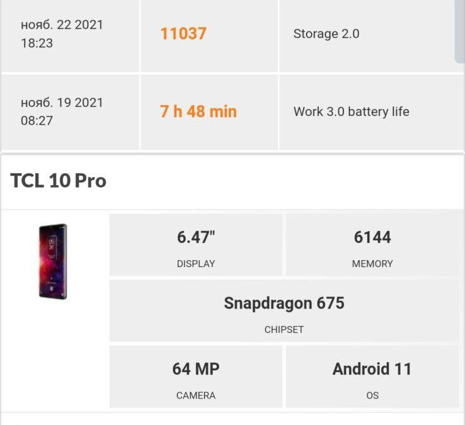Click the нояб. 19 2021 date cell

tap(62, 103)
